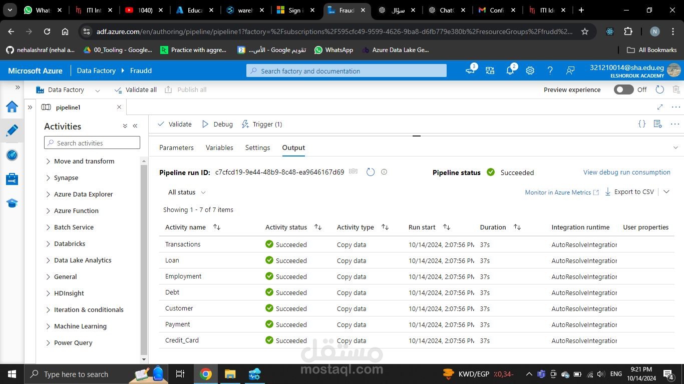684x384 pixels.
Task: Click the Fraudd breadcrumb
Action: pos(141,70)
